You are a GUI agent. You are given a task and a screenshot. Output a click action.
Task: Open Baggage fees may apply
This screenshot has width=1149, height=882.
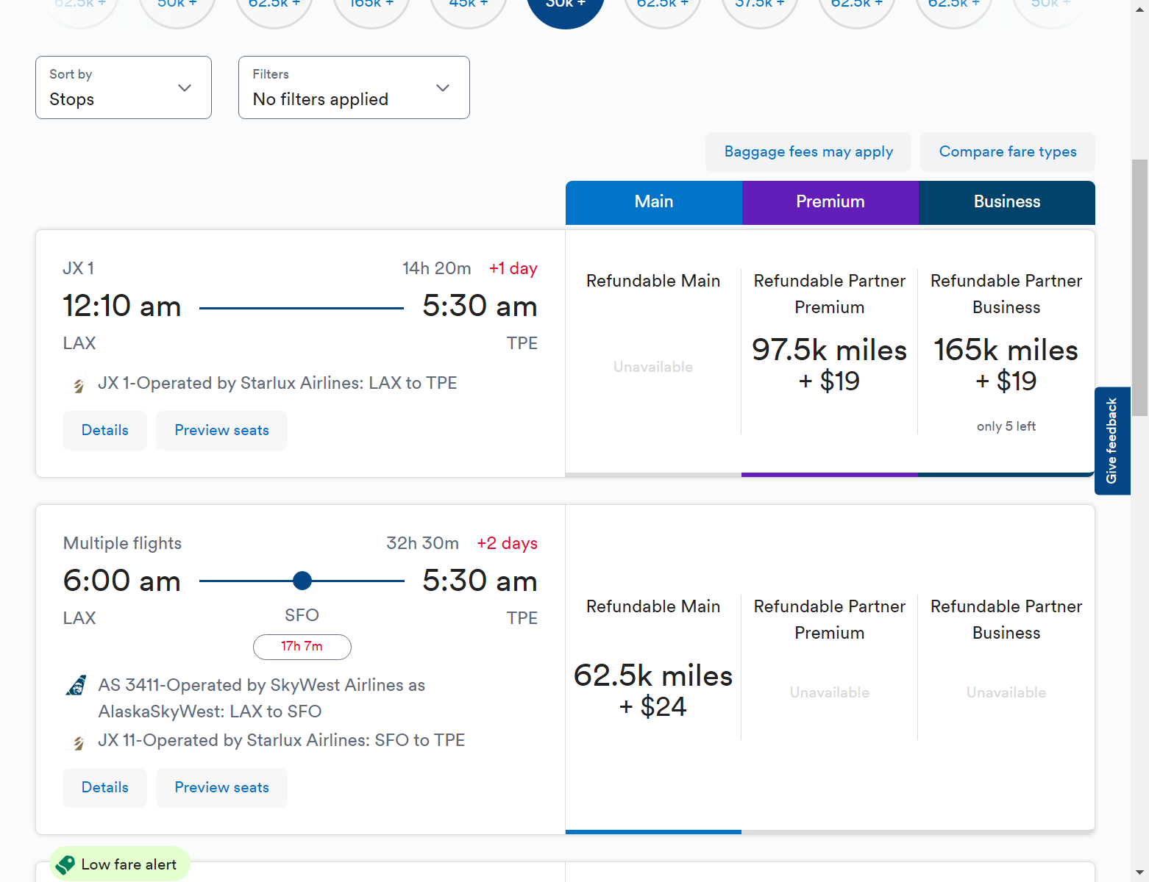[808, 152]
